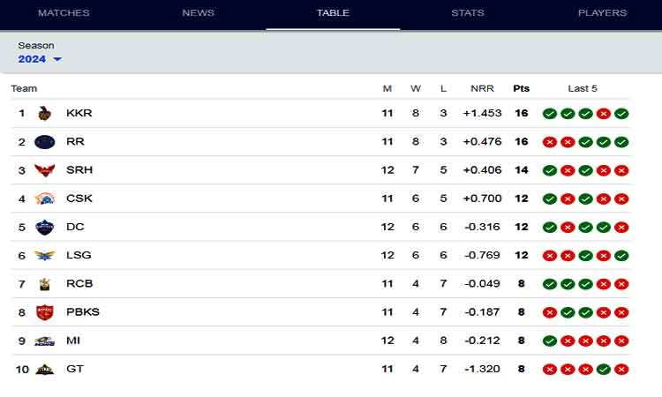The height and width of the screenshot is (397, 662).
Task: Click the dropdown arrow next to 2024
Action: pyautogui.click(x=57, y=59)
